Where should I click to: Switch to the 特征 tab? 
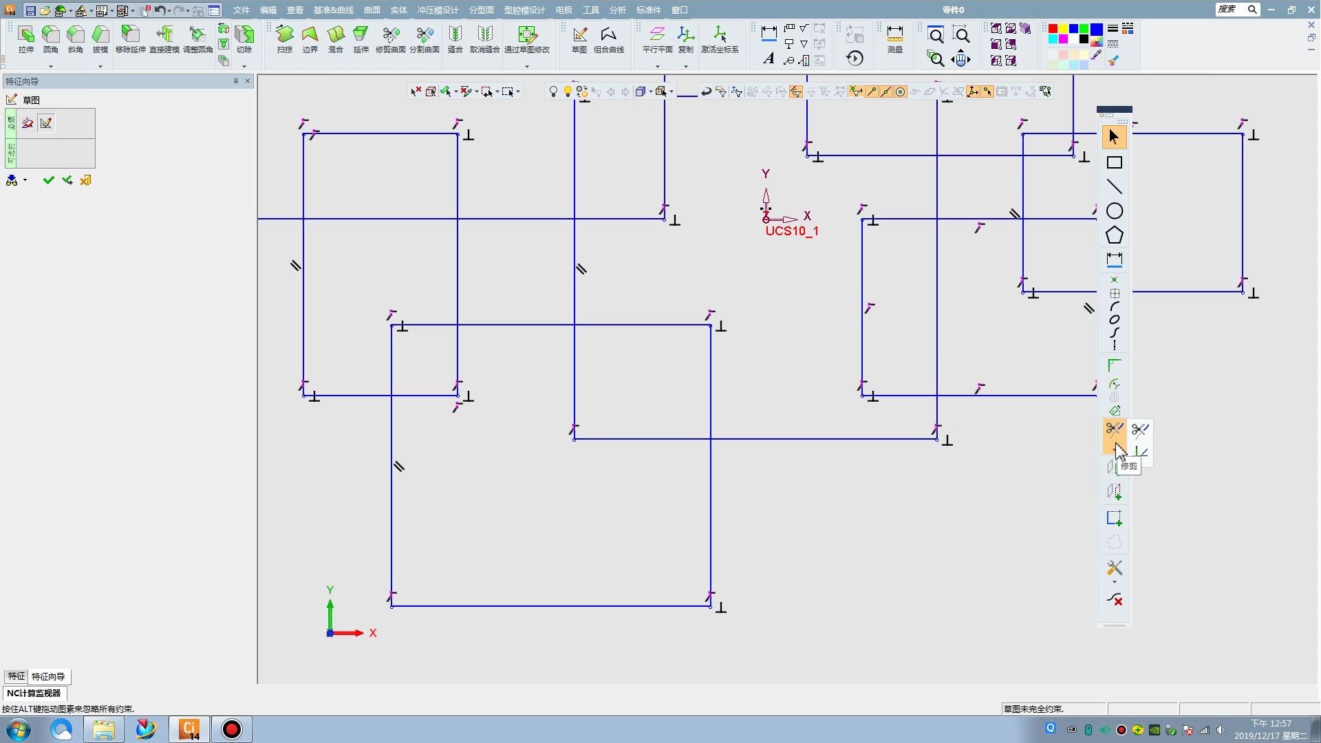coord(16,676)
